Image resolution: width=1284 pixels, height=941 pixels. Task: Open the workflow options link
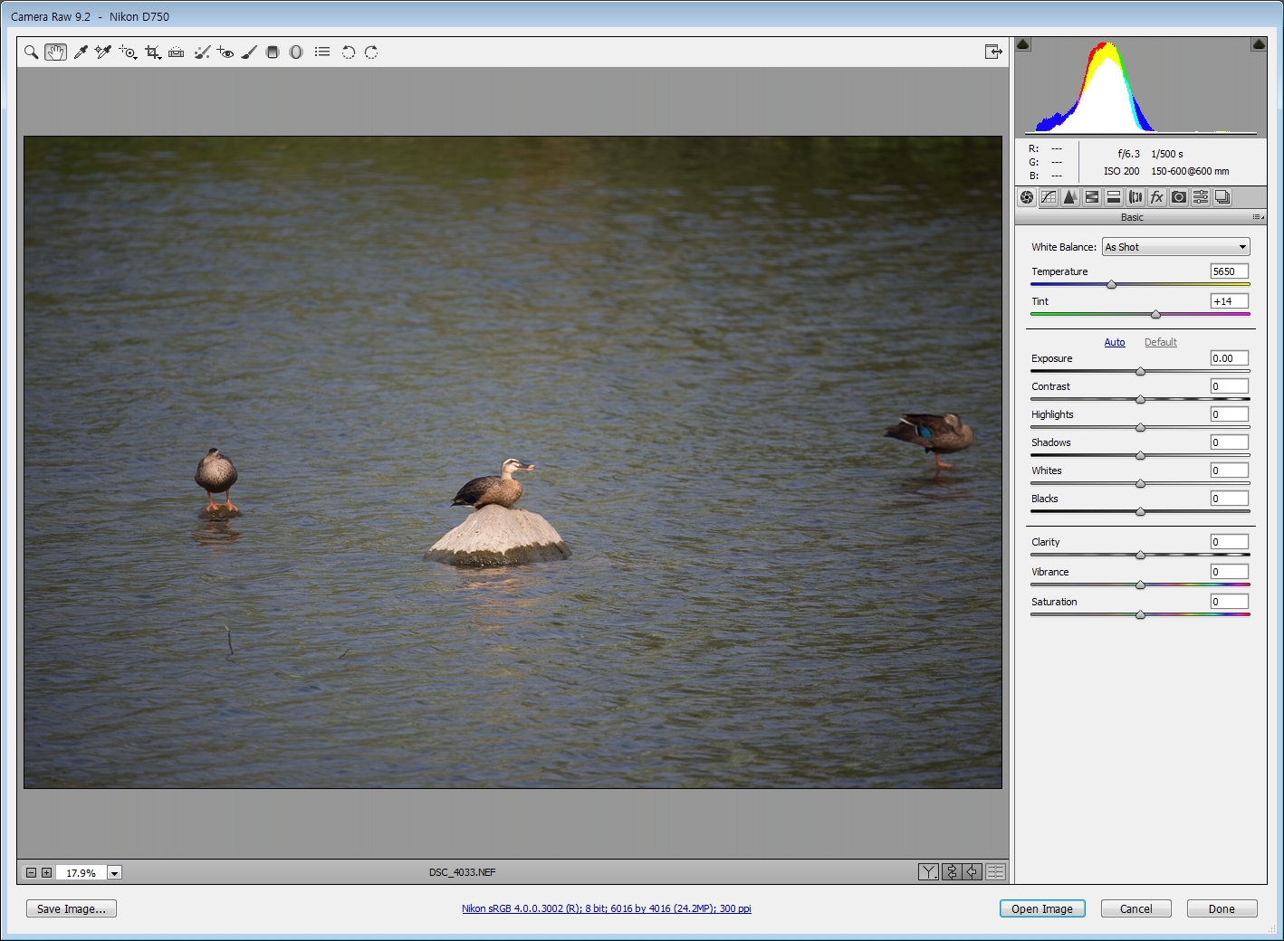coord(606,908)
